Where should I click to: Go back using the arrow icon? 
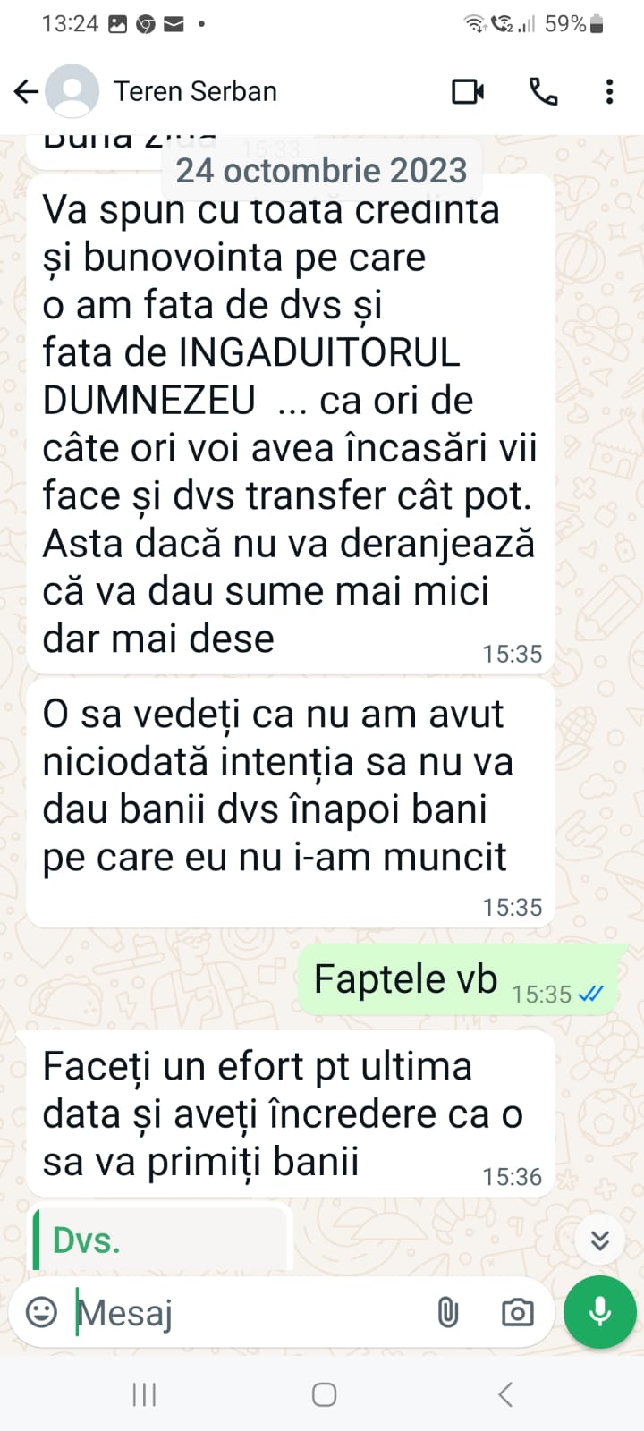coord(26,91)
